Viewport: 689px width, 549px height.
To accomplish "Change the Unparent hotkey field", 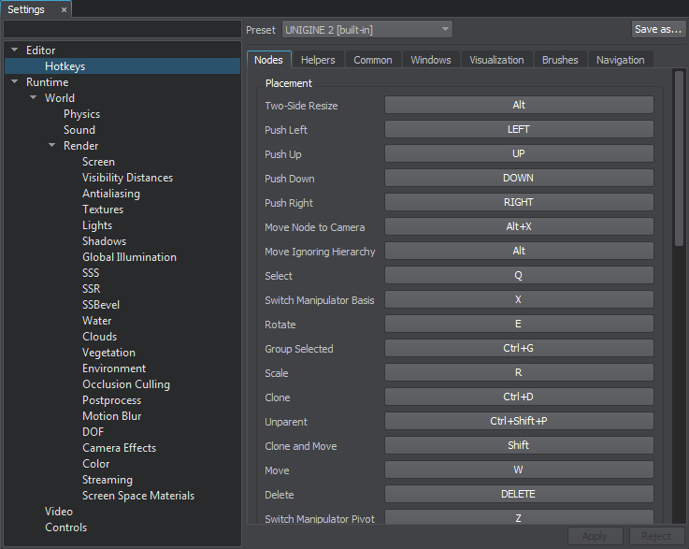I will (519, 421).
